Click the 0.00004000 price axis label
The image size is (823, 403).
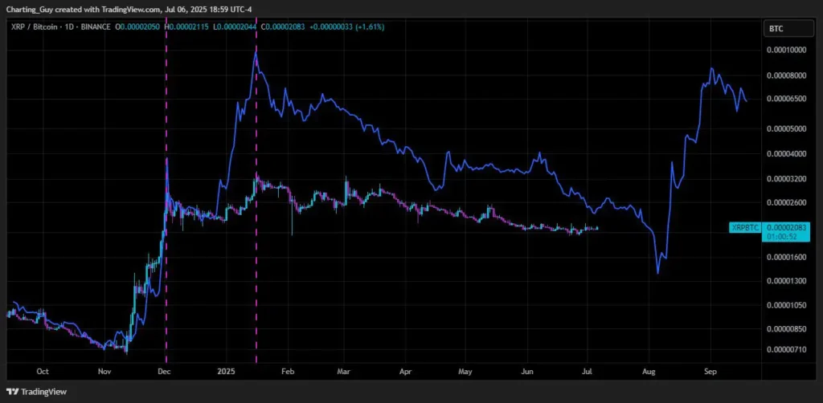788,154
